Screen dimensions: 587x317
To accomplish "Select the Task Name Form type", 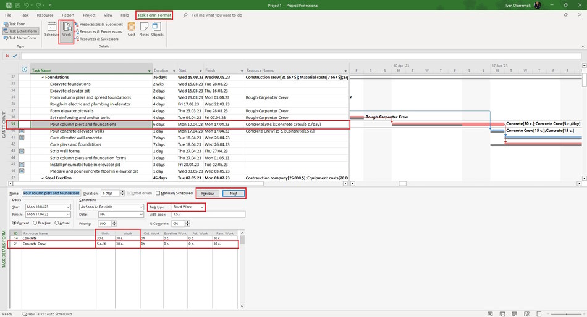I will [20, 38].
